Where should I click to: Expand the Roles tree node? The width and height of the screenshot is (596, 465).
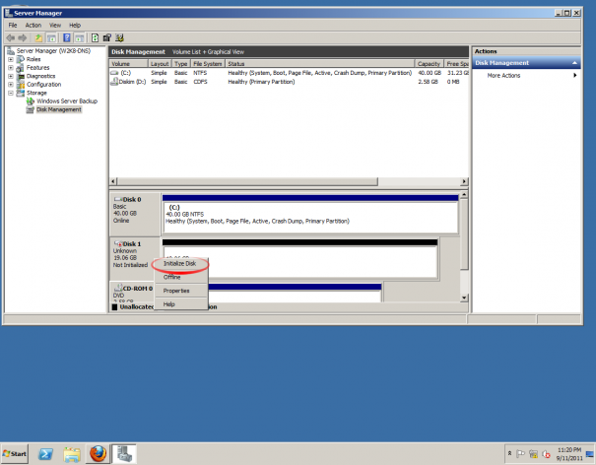11,59
